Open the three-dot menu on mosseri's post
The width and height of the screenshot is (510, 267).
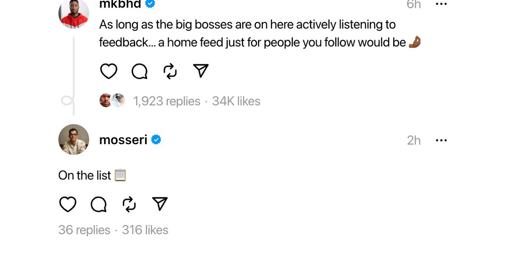(442, 140)
